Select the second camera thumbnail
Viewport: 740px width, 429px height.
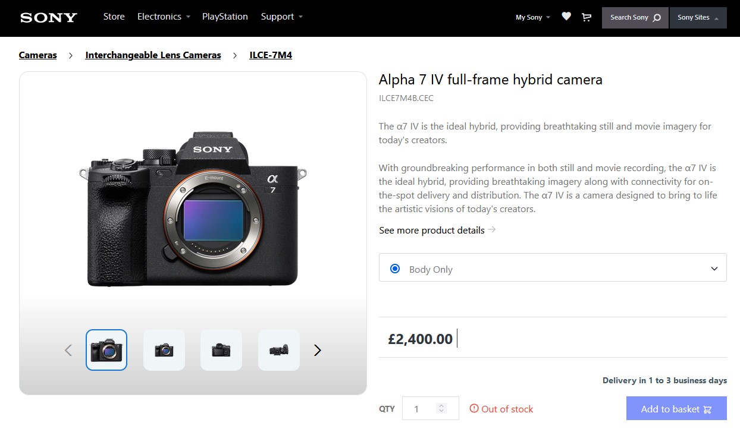click(x=164, y=350)
